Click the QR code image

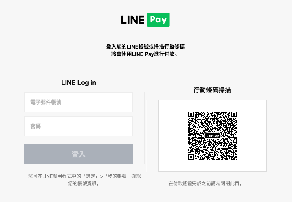click(213, 136)
